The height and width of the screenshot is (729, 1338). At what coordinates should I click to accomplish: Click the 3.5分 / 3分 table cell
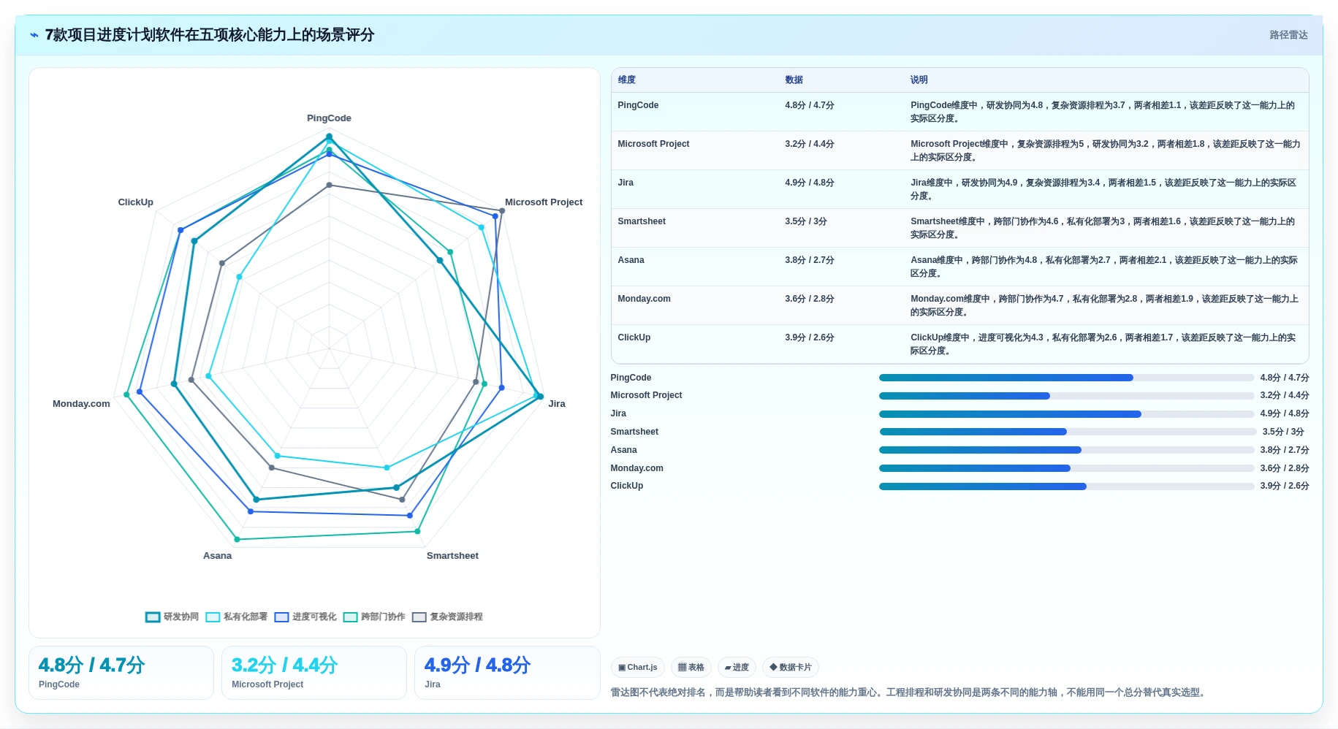click(806, 221)
